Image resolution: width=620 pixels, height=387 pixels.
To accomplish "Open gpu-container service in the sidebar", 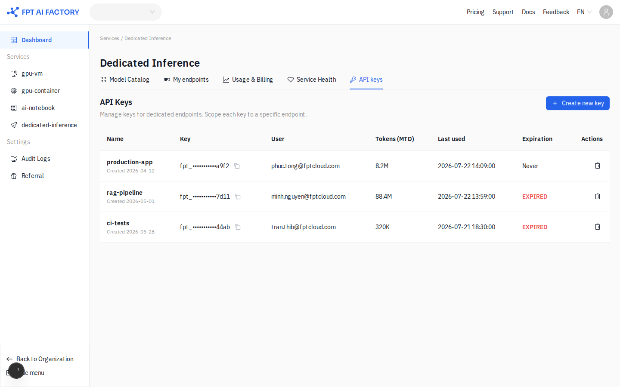I will click(44, 91).
